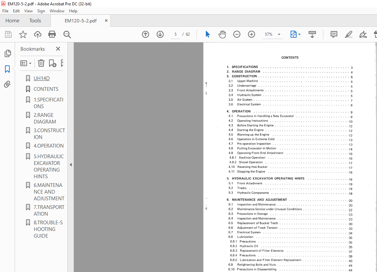This screenshot has height=272, width=377.
Task: Collapse the navigation pane arrow
Action: coord(71,165)
